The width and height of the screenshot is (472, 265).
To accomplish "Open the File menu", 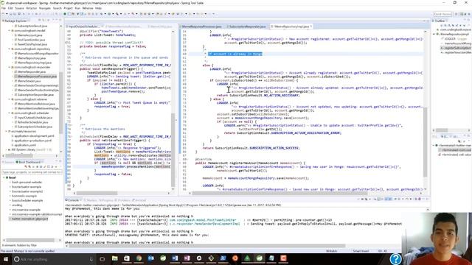I will click(3, 8).
